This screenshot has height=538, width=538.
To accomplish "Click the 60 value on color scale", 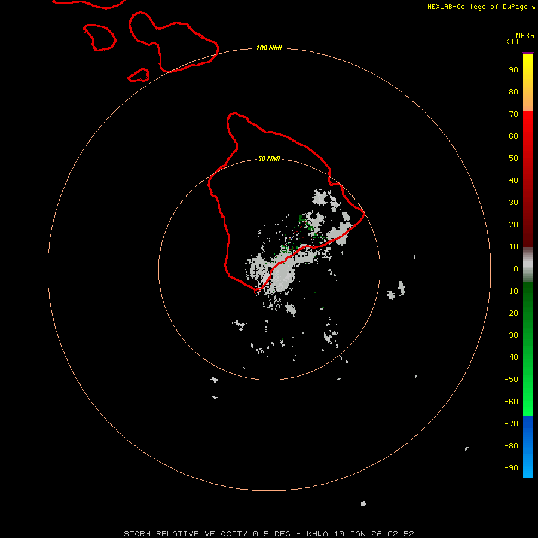I will [513, 136].
